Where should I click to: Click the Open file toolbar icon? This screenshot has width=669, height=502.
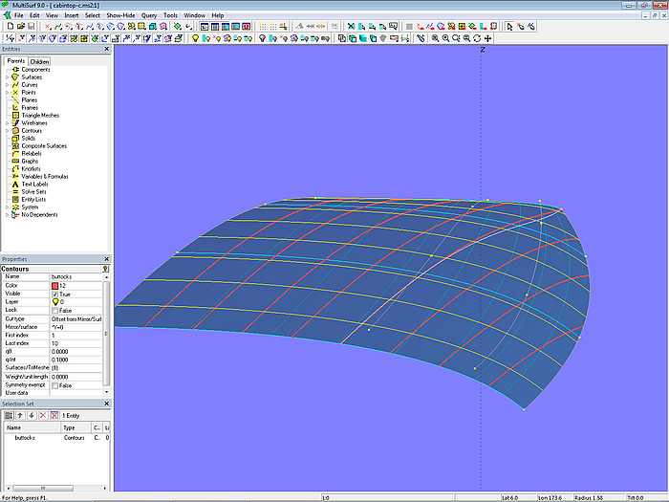[x=20, y=27]
